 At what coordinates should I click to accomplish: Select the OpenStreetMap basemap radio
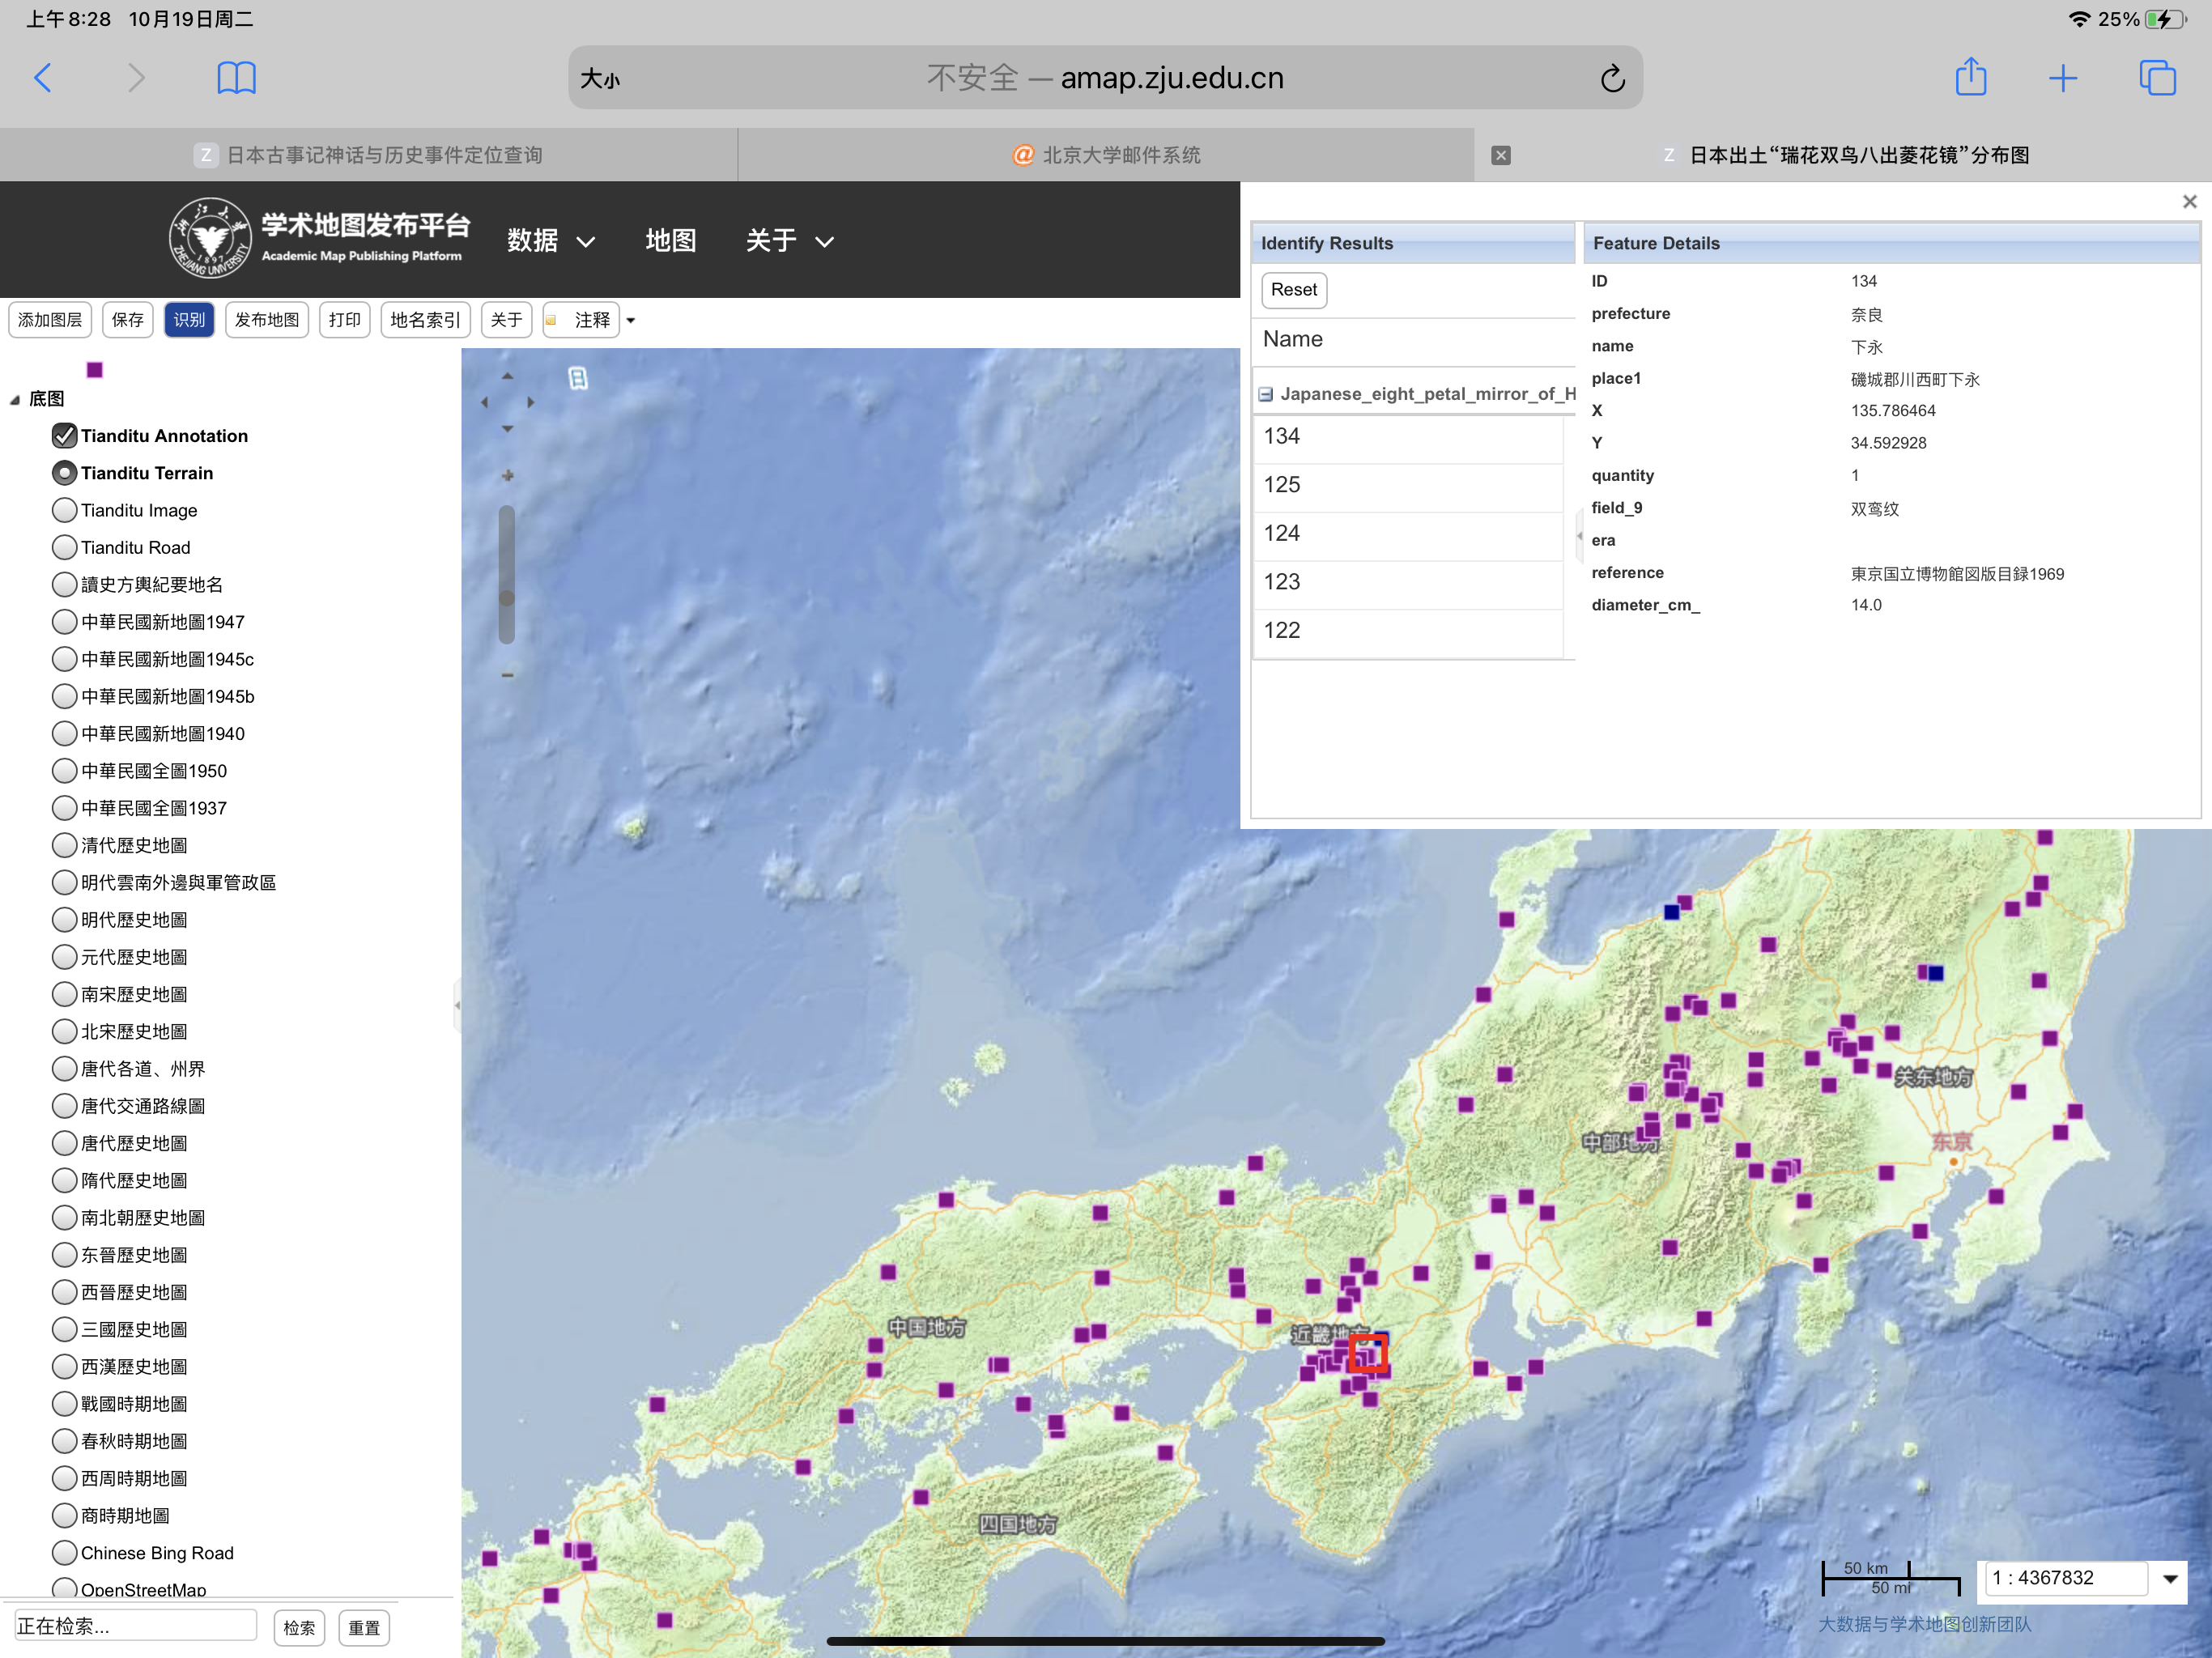65,1588
